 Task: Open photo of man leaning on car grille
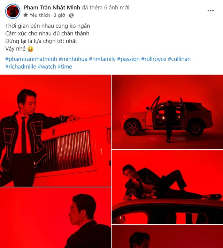click(x=55, y=131)
